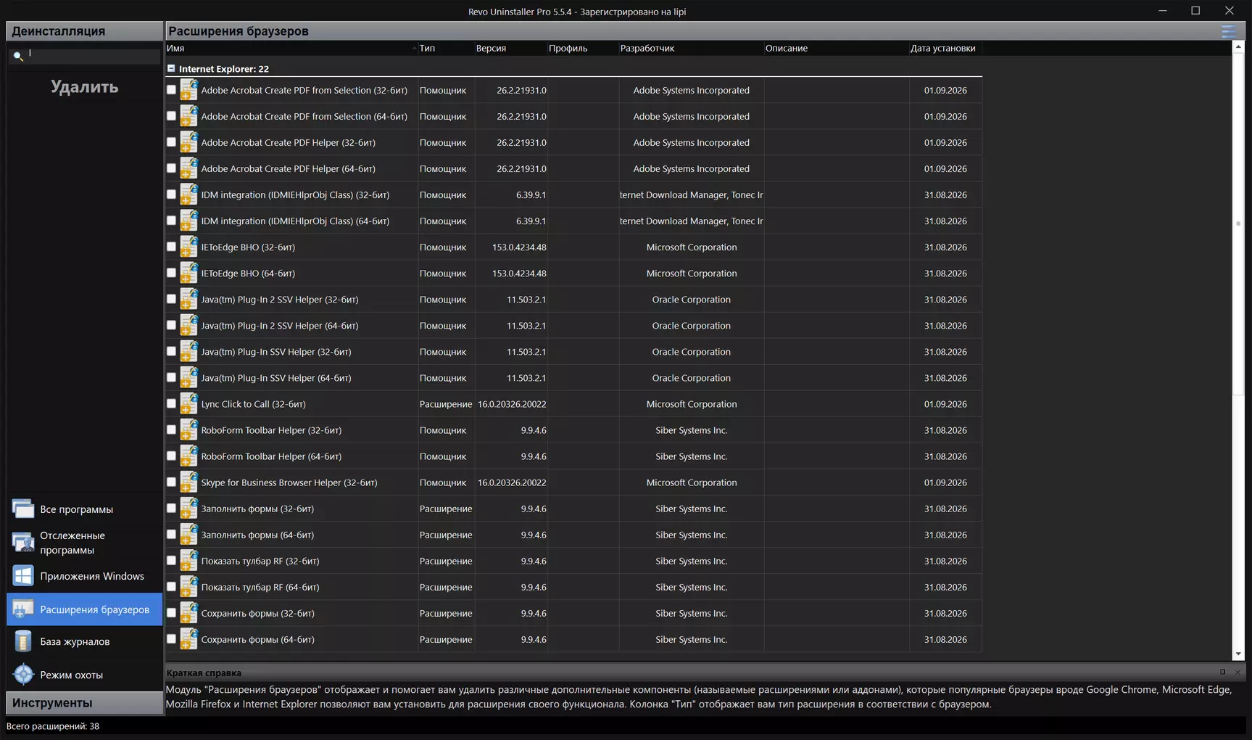The width and height of the screenshot is (1252, 740).
Task: Pin the Краткая справка panel
Action: (x=1222, y=673)
